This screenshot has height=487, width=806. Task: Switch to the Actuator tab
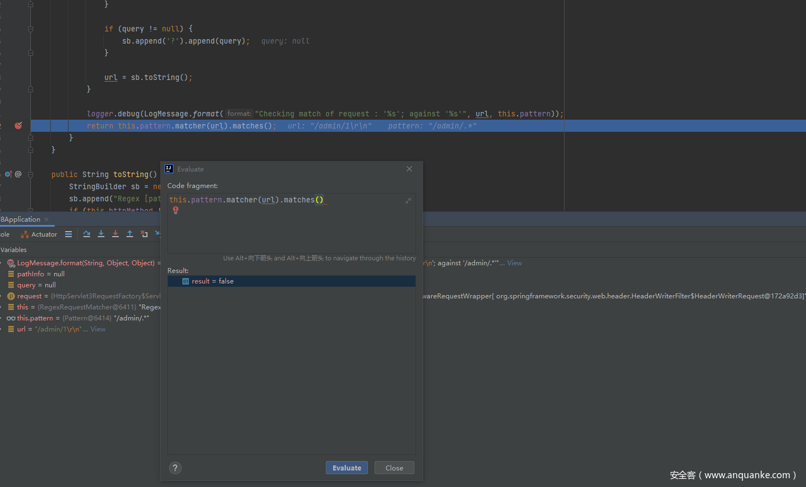point(39,234)
